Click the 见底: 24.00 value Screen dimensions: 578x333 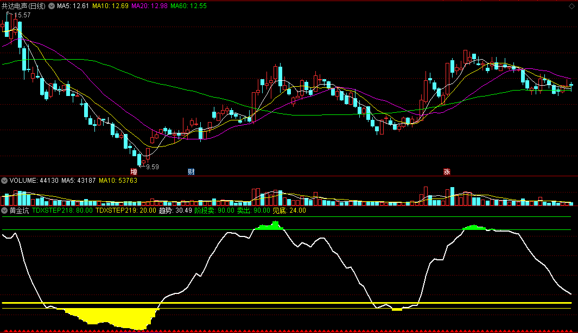pyautogui.click(x=289, y=210)
